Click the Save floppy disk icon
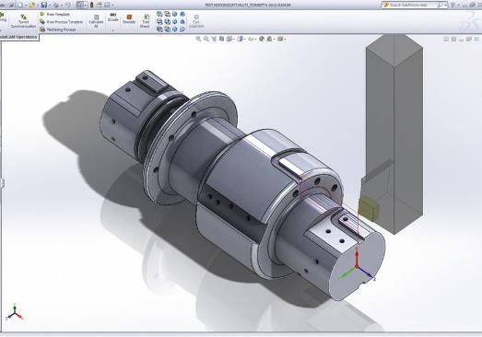The image size is (482, 337). (x=44, y=5)
